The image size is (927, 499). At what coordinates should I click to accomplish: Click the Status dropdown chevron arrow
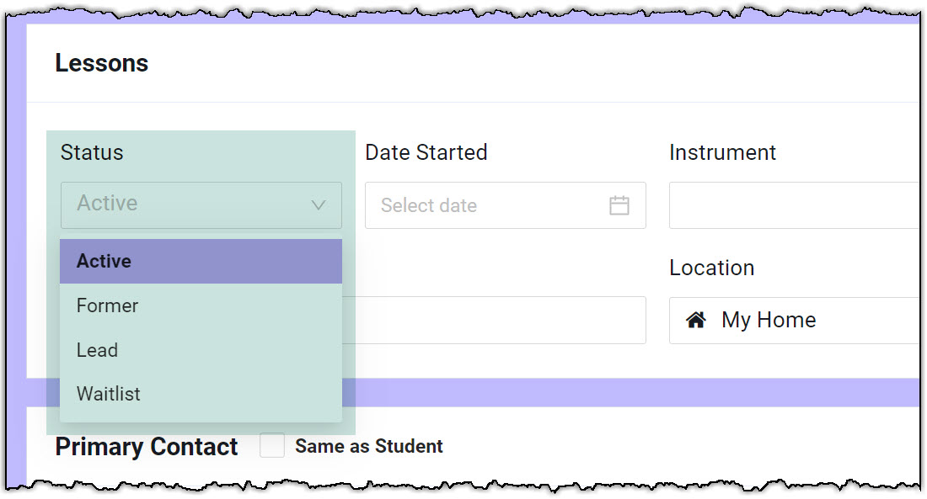coord(319,205)
